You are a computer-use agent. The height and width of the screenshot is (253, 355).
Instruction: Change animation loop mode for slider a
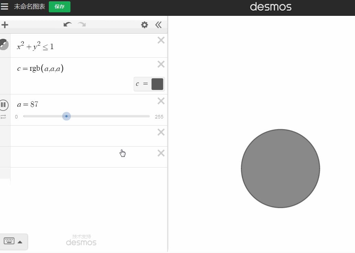[3, 117]
